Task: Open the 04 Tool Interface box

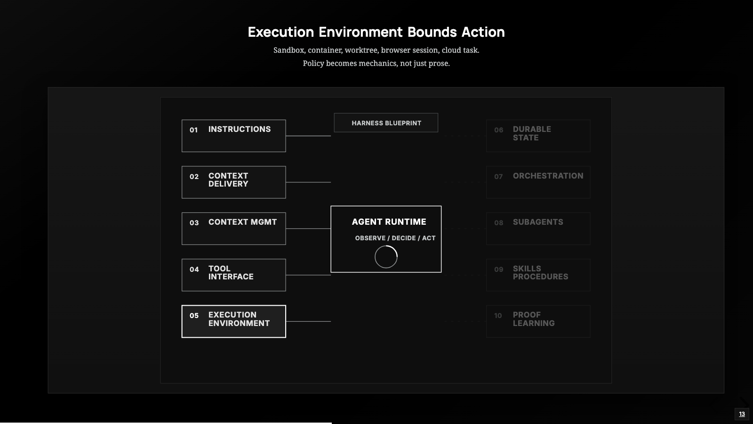Action: tap(233, 275)
